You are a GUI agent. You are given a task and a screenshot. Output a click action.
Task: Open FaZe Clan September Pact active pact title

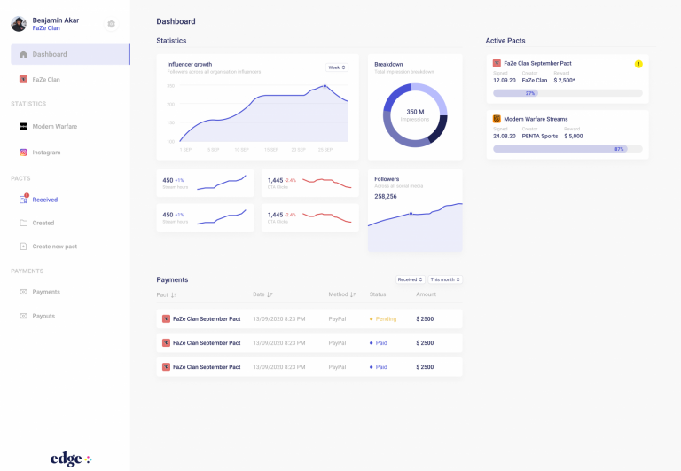(x=537, y=64)
